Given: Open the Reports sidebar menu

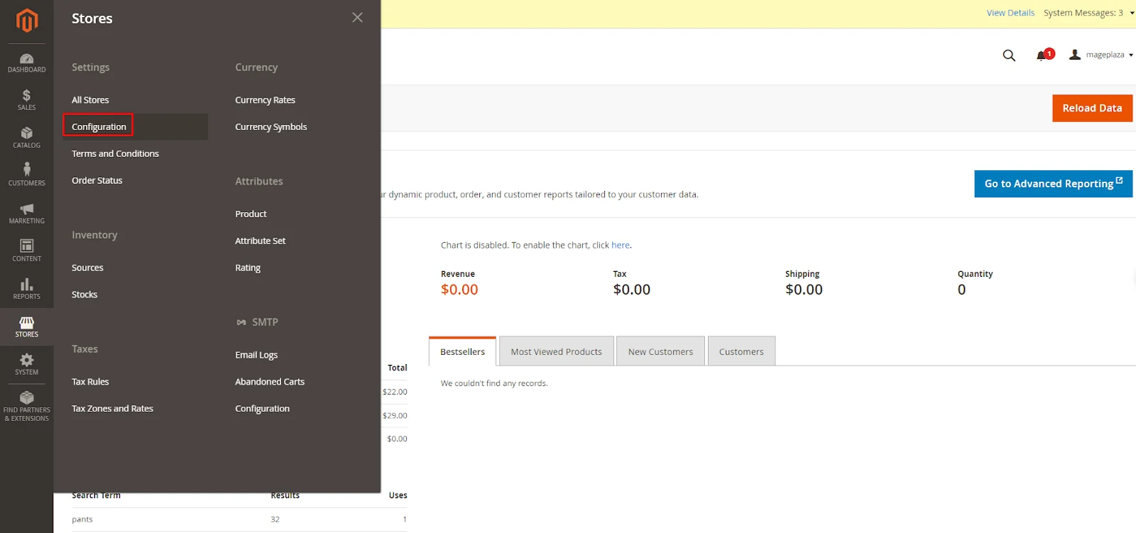Looking at the screenshot, I should [27, 289].
